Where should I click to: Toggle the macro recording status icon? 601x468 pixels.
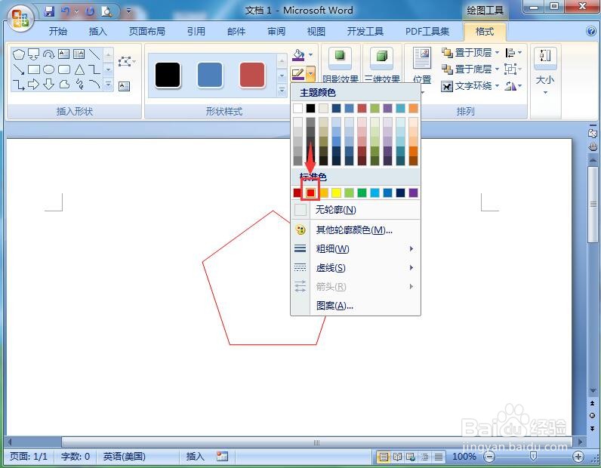(x=222, y=456)
